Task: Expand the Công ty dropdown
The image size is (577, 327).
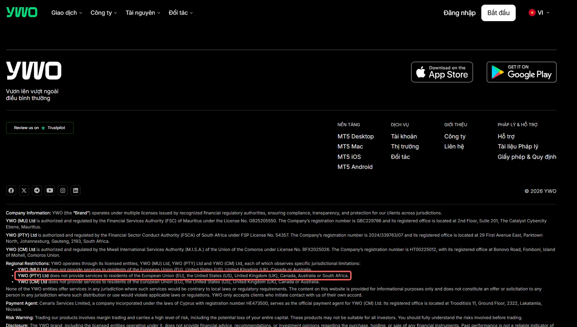Action: click(x=104, y=13)
